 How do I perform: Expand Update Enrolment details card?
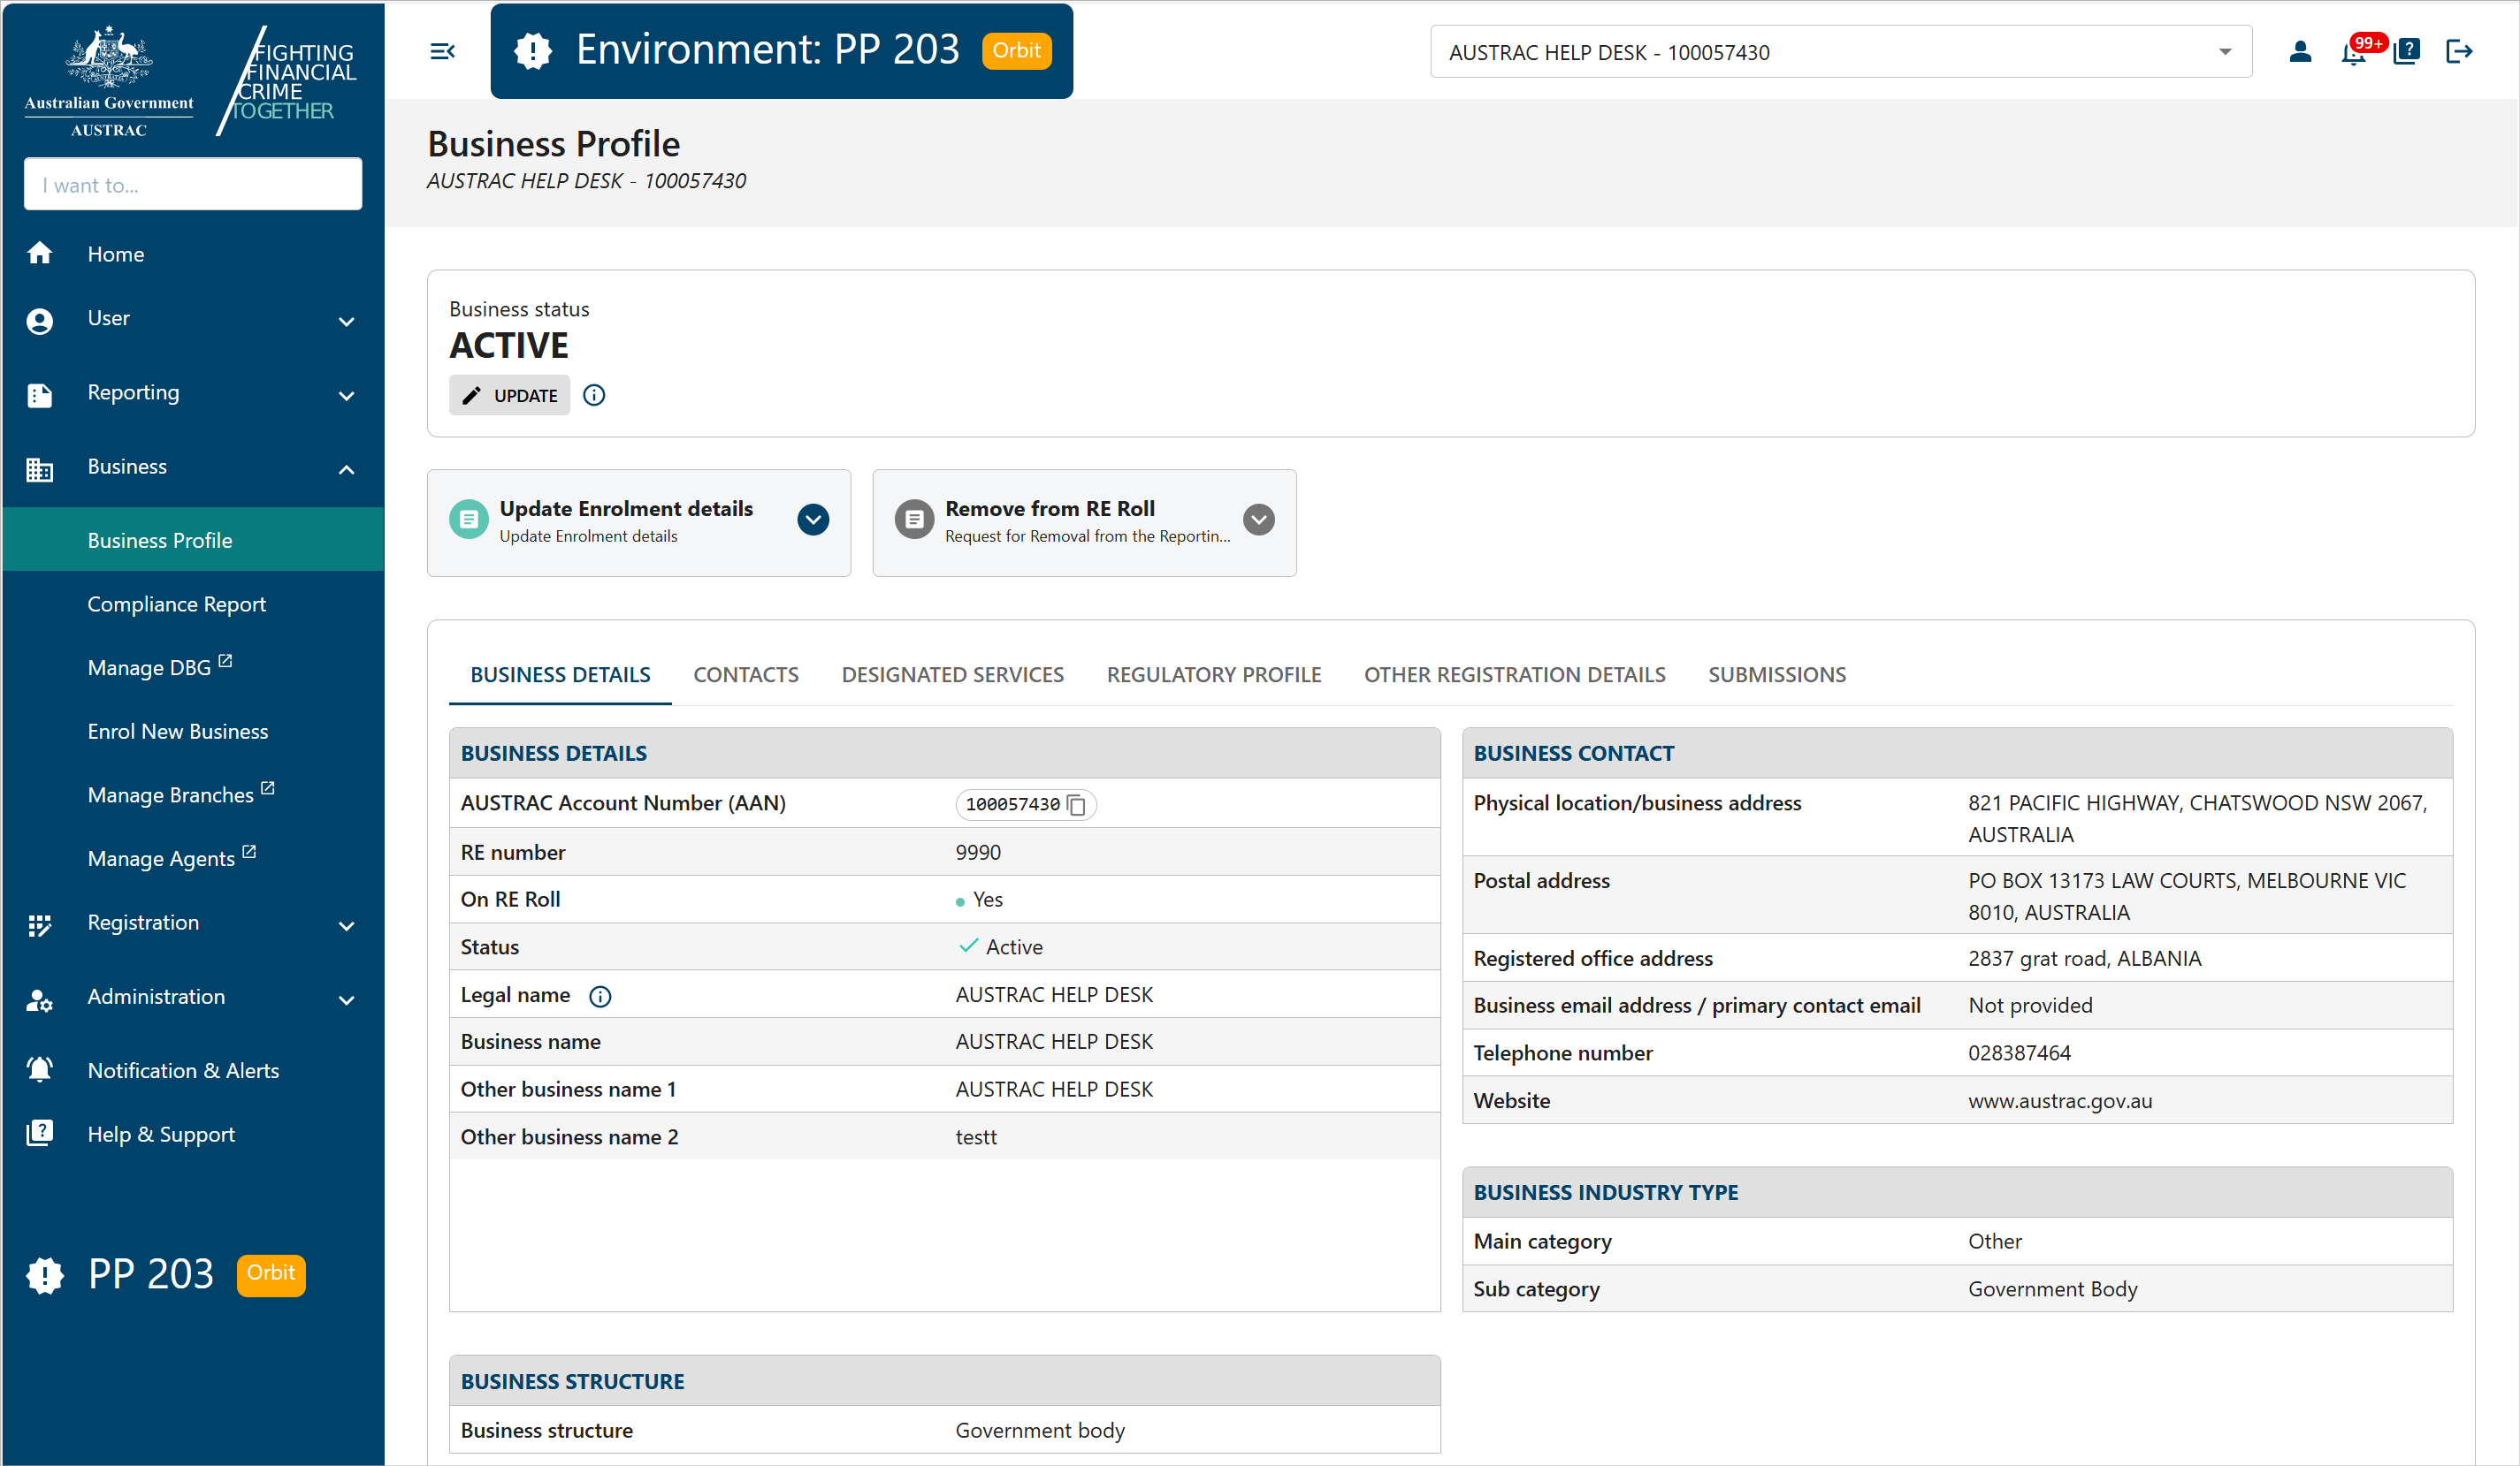[813, 520]
